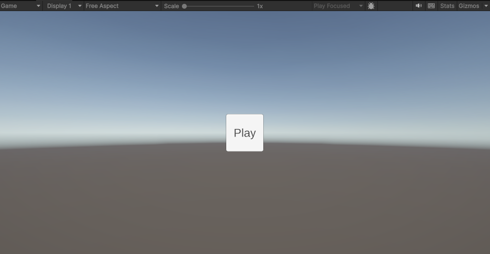Open the Game view type dropdown

tap(21, 6)
